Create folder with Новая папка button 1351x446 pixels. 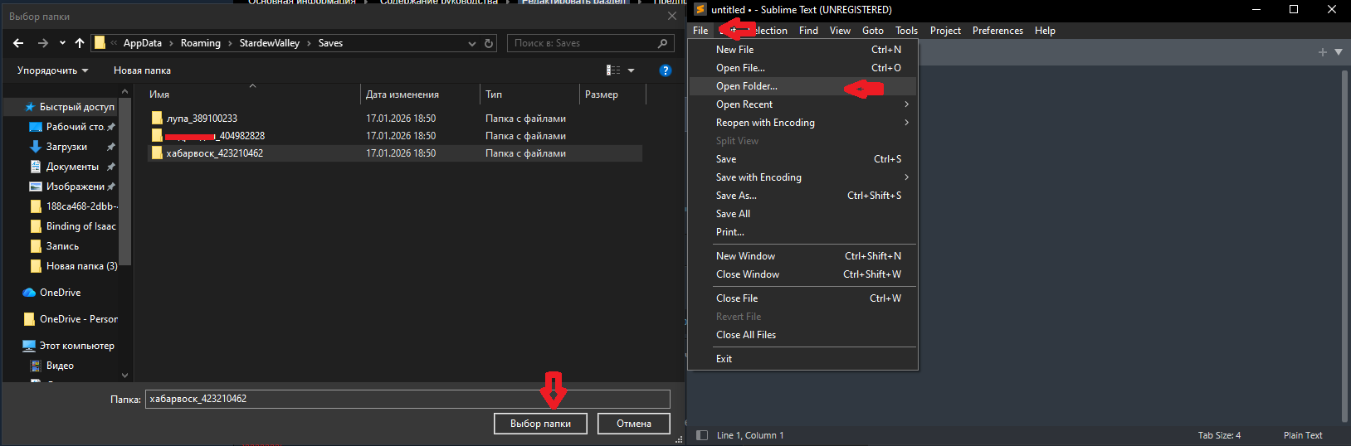coord(142,70)
